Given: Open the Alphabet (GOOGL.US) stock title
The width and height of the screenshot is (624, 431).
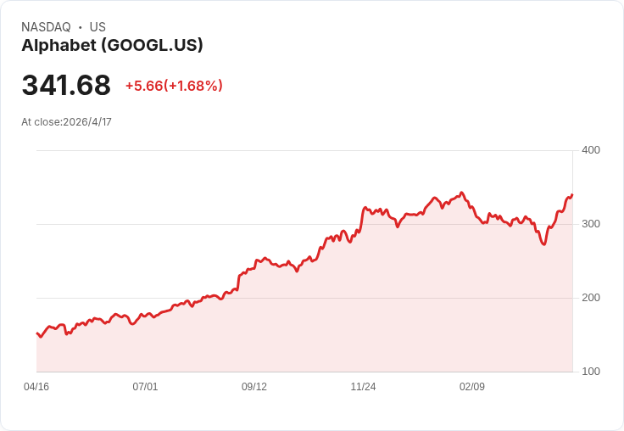Looking at the screenshot, I should coord(112,46).
